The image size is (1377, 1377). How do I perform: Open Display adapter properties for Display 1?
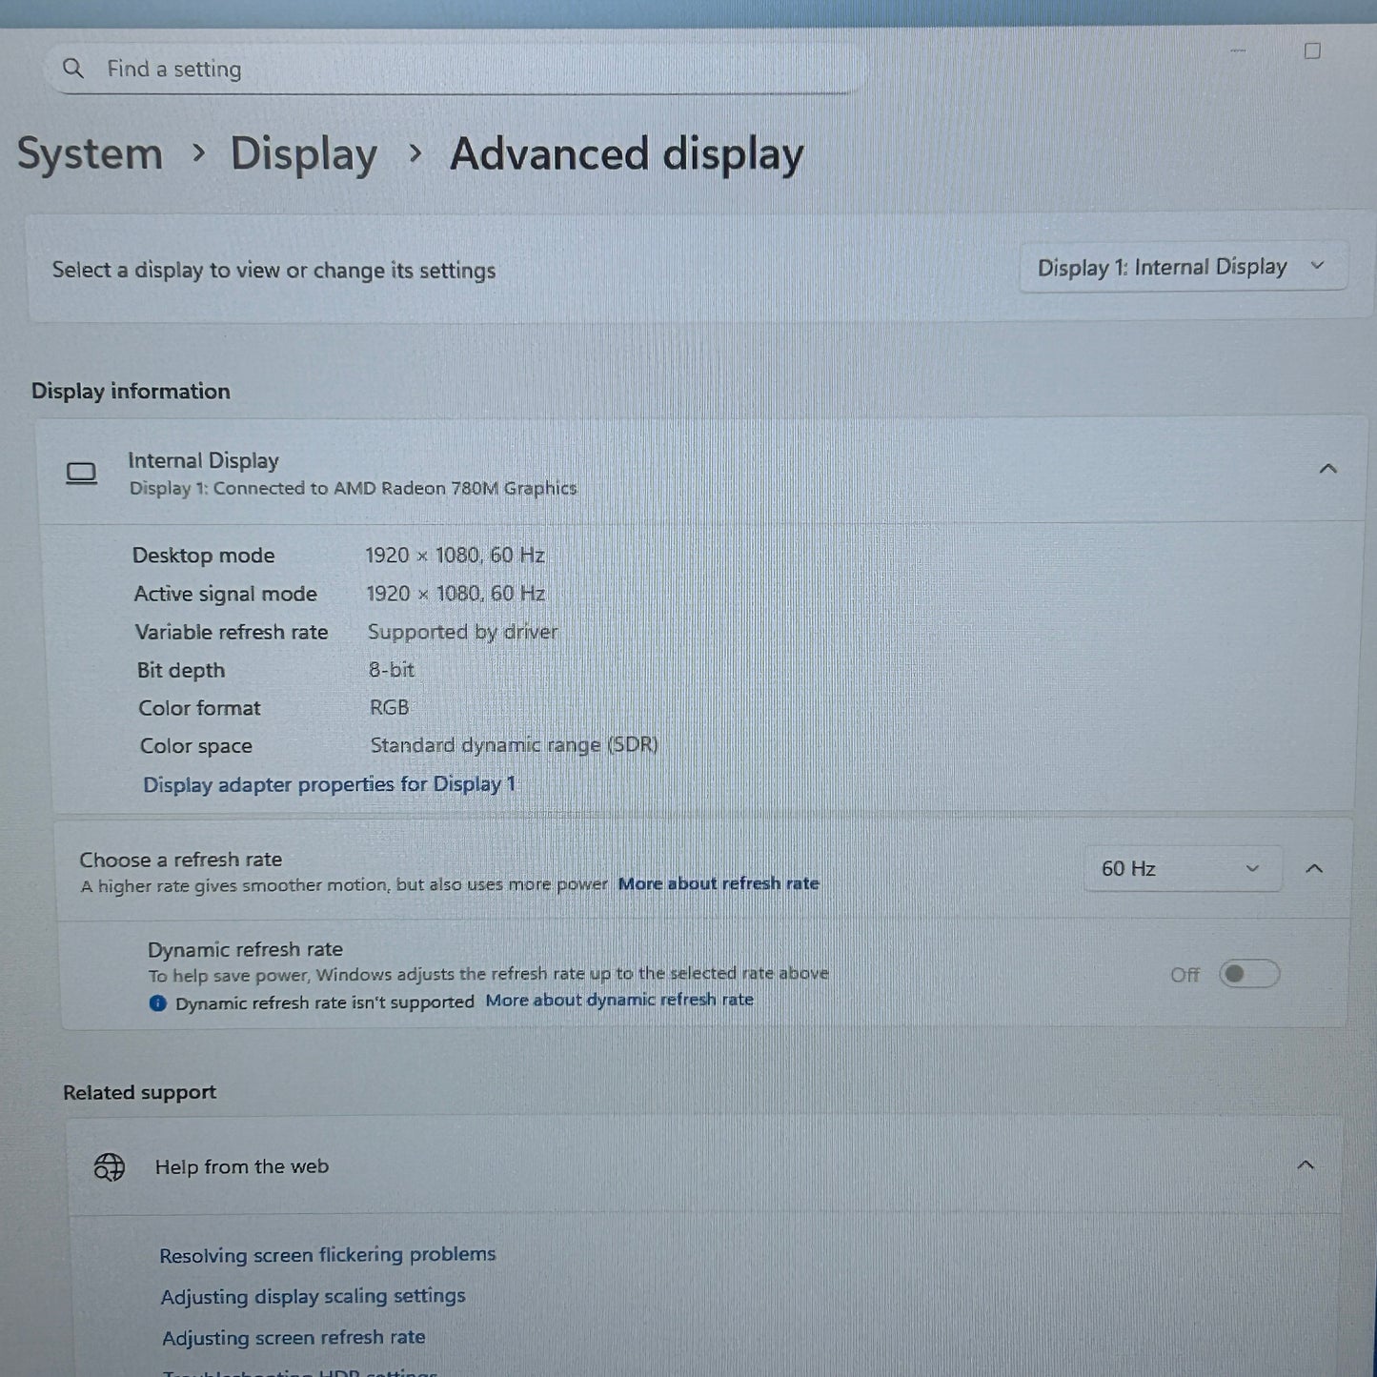coord(328,783)
